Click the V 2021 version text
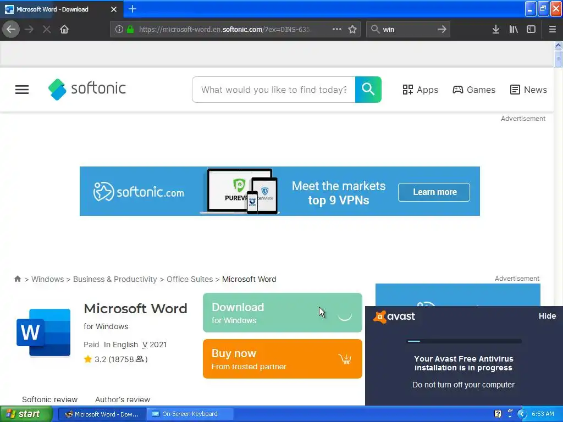Viewport: 563px width, 422px height. tap(154, 345)
